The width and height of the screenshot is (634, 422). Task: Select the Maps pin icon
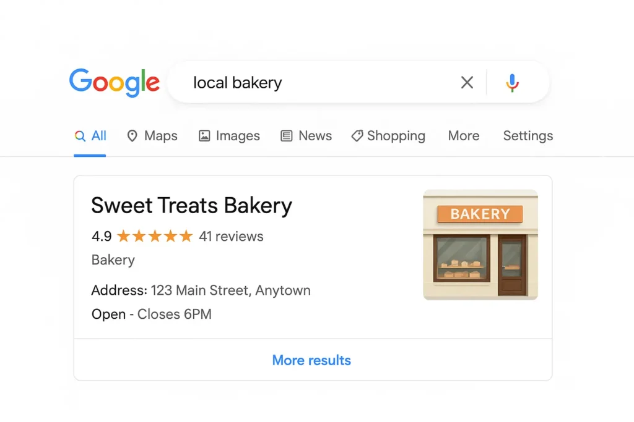(133, 135)
